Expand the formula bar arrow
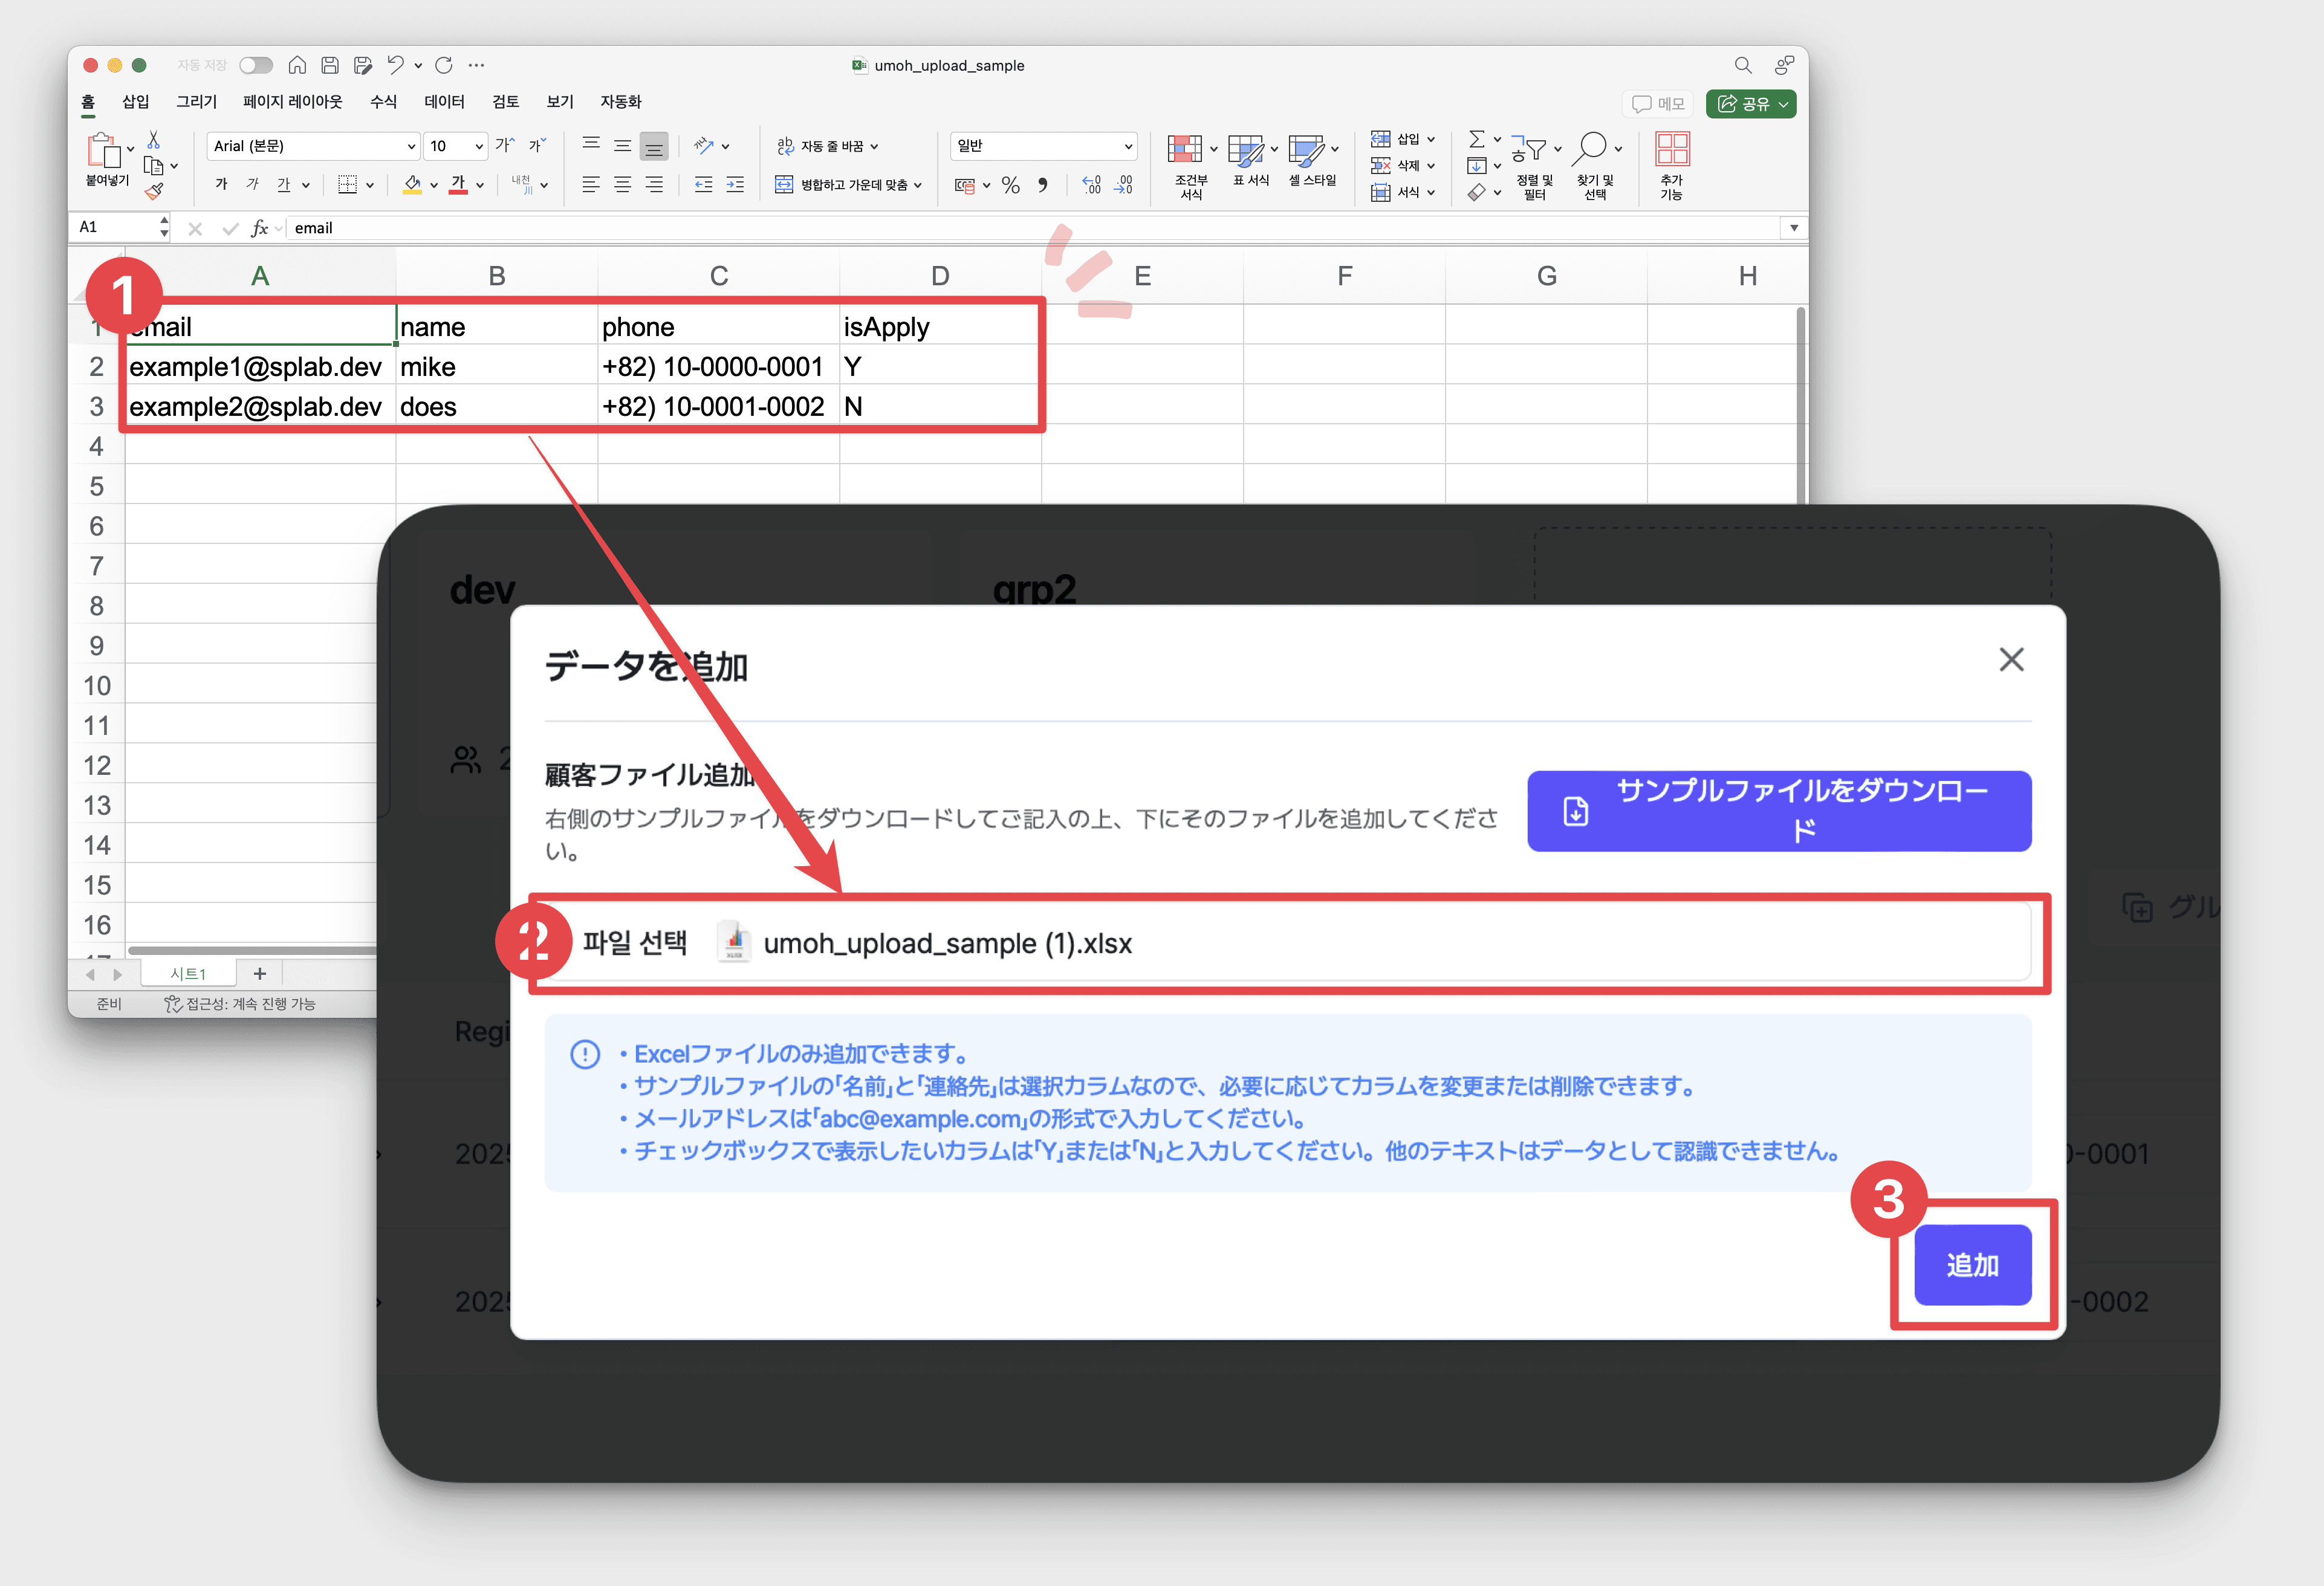The width and height of the screenshot is (2324, 1586). pos(1794,228)
